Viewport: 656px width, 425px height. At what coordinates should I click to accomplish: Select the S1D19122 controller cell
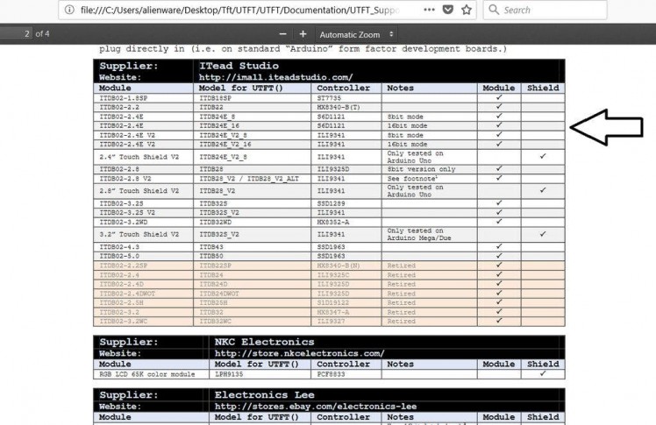coord(346,303)
